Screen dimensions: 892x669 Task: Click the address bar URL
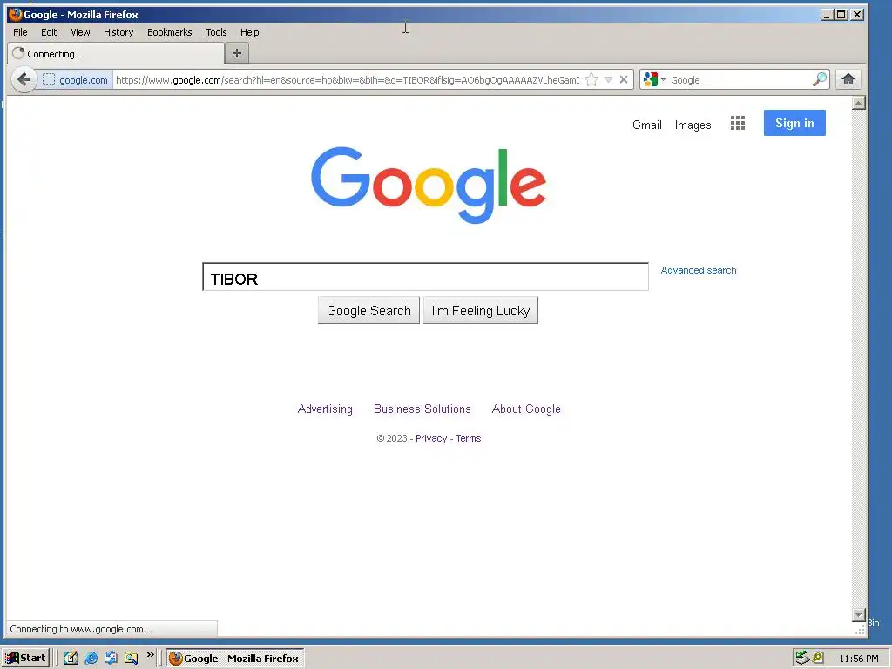pos(348,80)
